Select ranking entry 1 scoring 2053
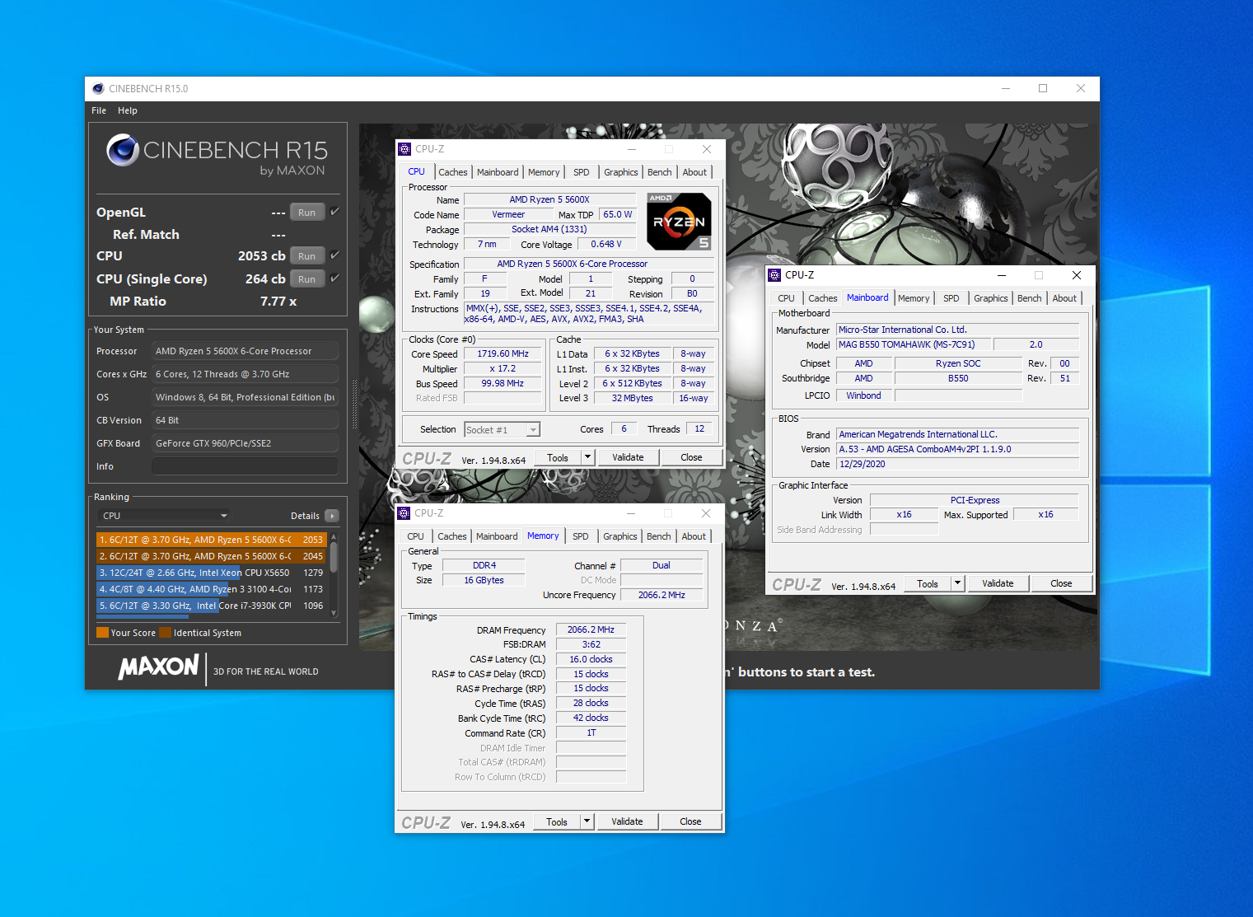 211,540
